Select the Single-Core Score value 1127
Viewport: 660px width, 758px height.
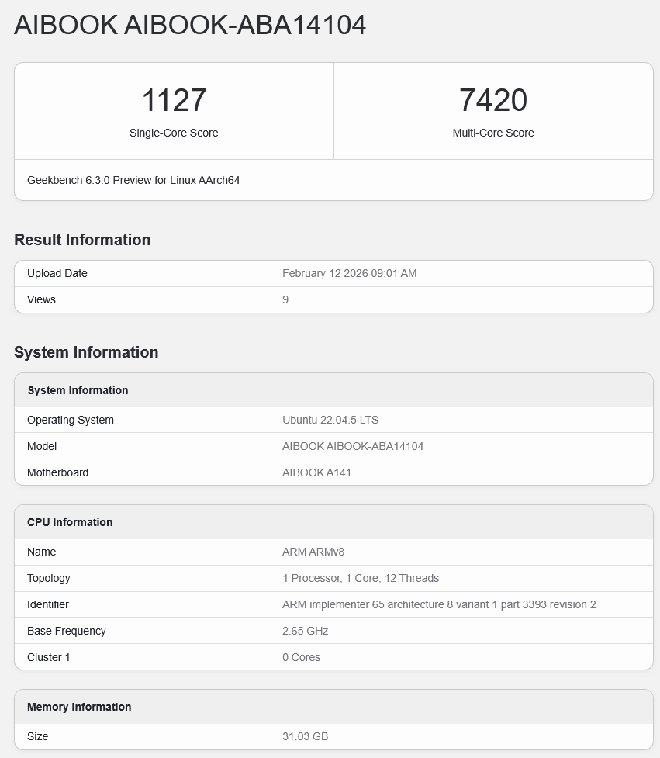coord(175,100)
